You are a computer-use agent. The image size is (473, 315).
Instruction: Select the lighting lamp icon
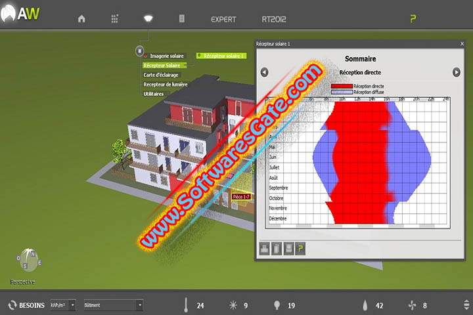pyautogui.click(x=148, y=18)
